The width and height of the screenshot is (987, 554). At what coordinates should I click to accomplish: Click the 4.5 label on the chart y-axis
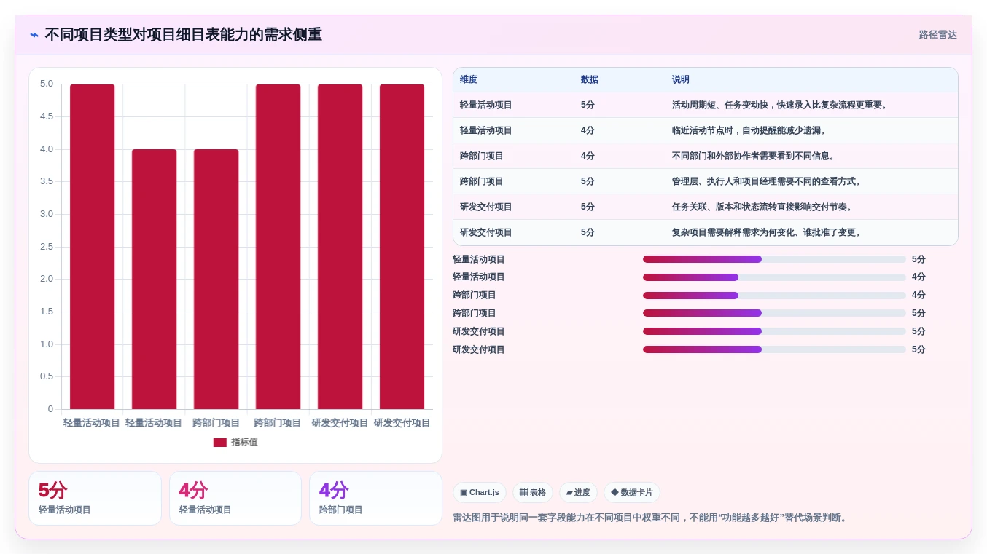coord(47,116)
